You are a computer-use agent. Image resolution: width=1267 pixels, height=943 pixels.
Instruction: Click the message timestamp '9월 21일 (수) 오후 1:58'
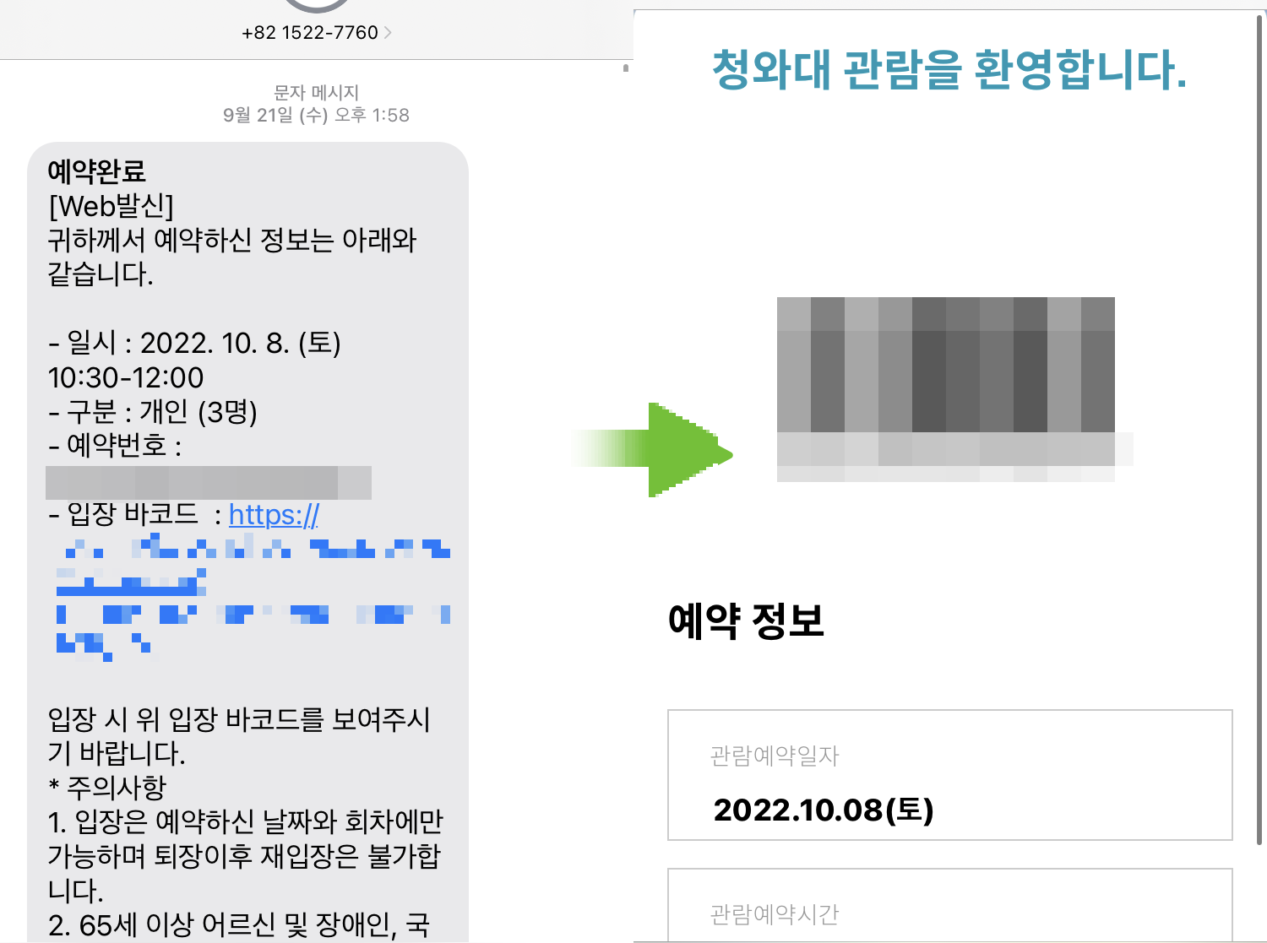click(x=316, y=115)
